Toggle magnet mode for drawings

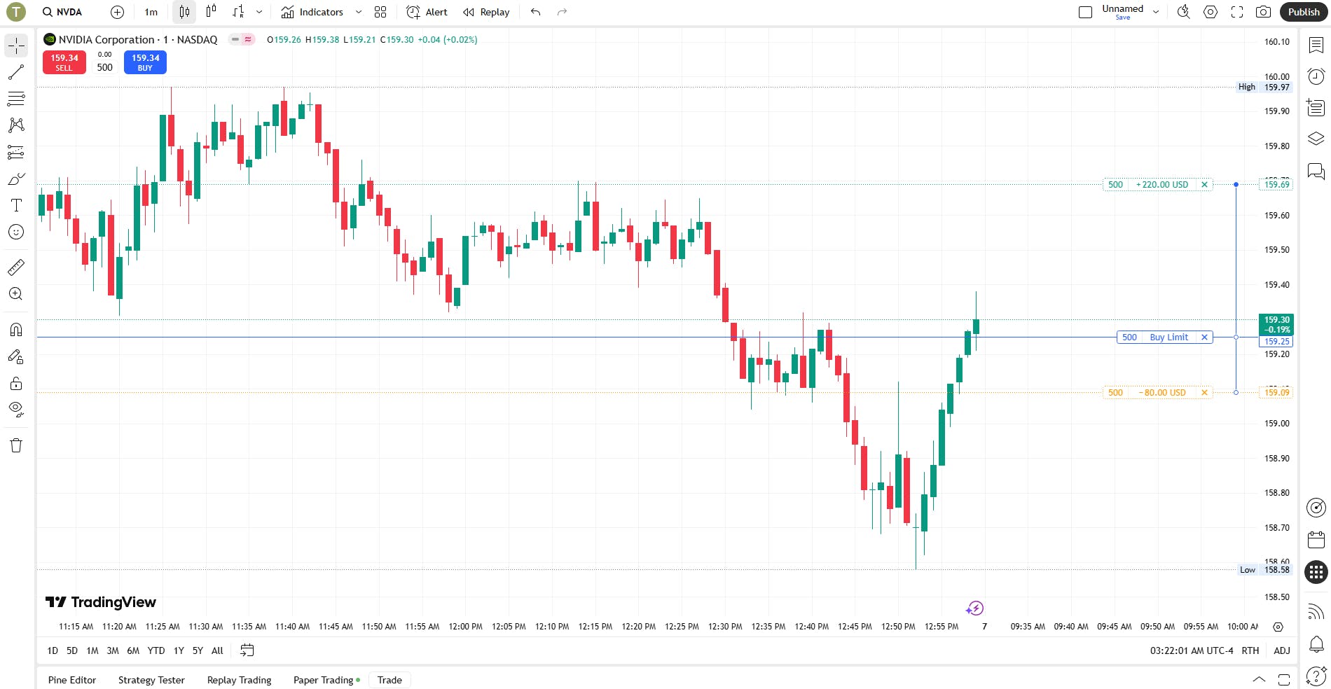coord(16,330)
